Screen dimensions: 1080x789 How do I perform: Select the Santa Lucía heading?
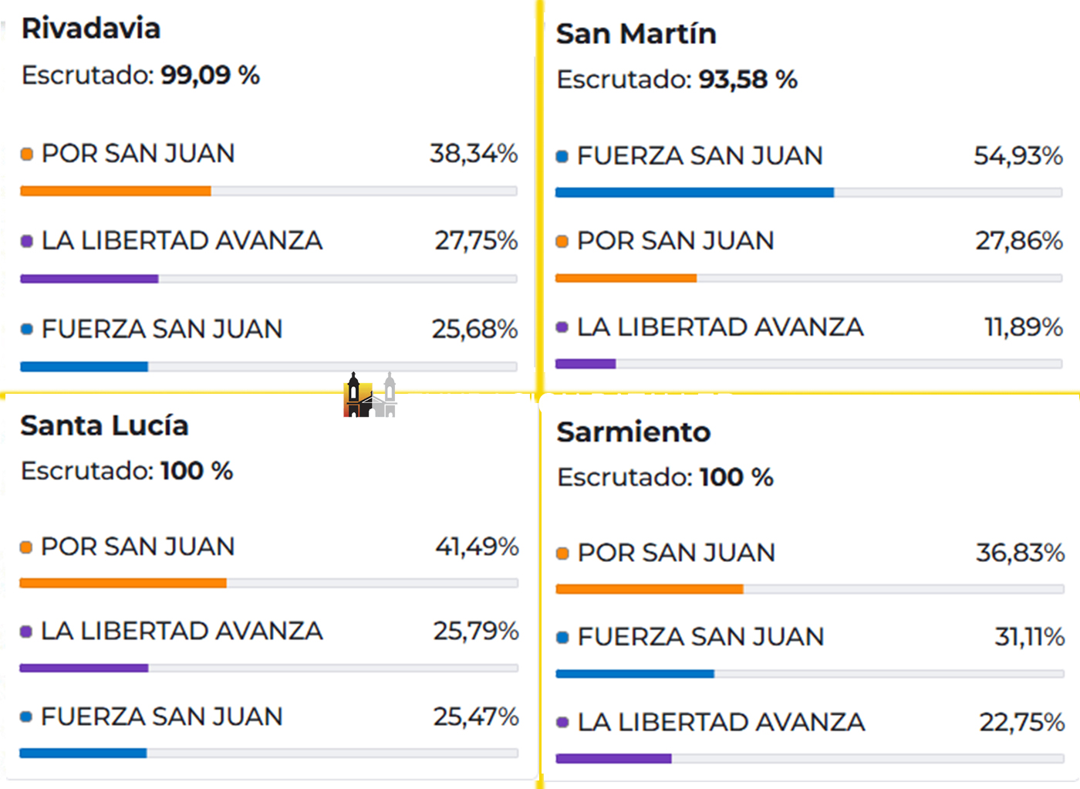104,425
